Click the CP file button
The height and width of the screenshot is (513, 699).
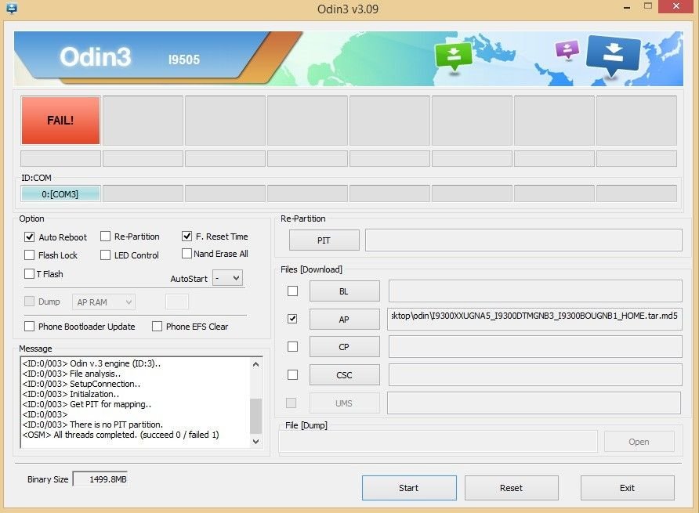tap(345, 347)
